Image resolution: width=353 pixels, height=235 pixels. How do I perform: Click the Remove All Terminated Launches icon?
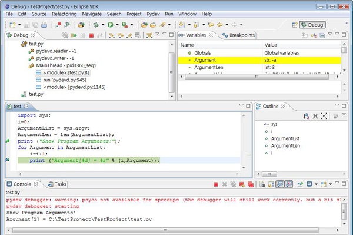[65, 35]
